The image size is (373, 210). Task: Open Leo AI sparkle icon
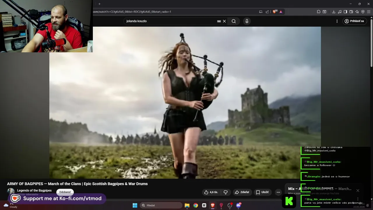tap(357, 12)
